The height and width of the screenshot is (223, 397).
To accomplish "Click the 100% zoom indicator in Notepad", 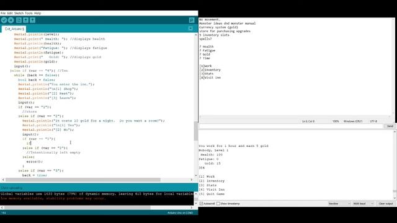I will click(x=336, y=121).
